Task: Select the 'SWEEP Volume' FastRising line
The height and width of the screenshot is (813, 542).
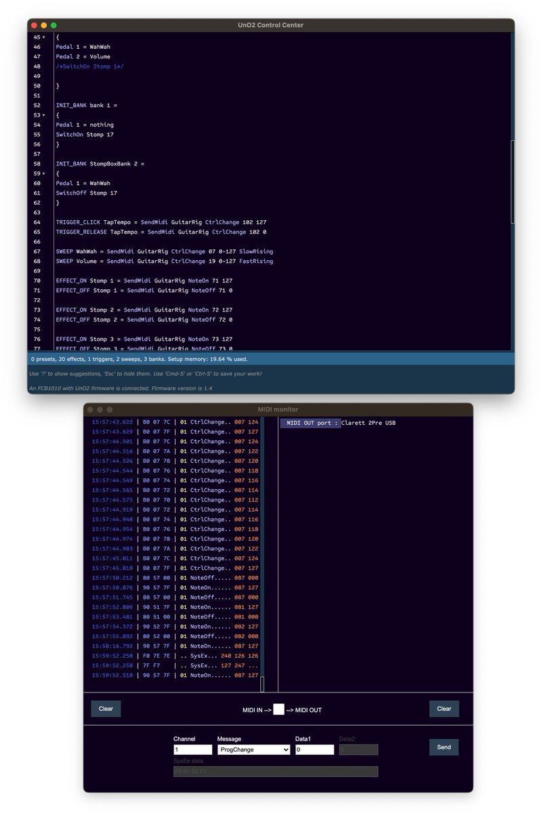Action: coord(165,261)
